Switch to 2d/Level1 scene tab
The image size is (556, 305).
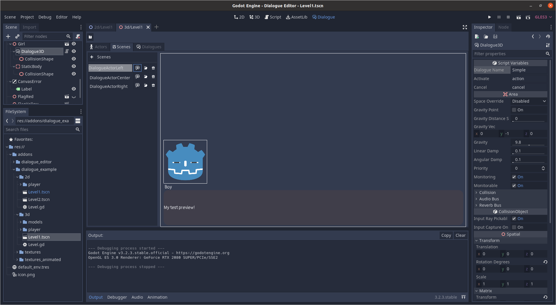(x=101, y=27)
